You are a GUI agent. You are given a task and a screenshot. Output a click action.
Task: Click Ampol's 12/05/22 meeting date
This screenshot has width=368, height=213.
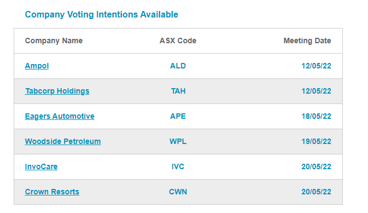316,66
